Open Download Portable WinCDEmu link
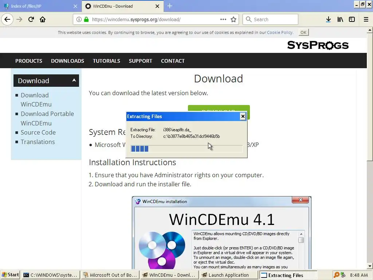The image size is (373, 280). coord(47,118)
